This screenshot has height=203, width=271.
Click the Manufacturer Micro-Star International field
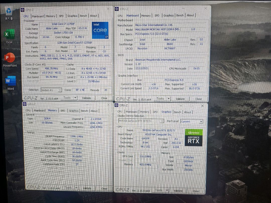tap(154, 25)
